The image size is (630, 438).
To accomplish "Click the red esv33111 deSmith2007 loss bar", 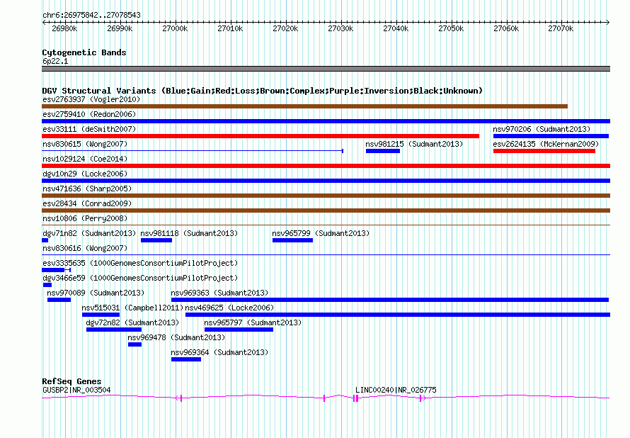I will click(260, 136).
